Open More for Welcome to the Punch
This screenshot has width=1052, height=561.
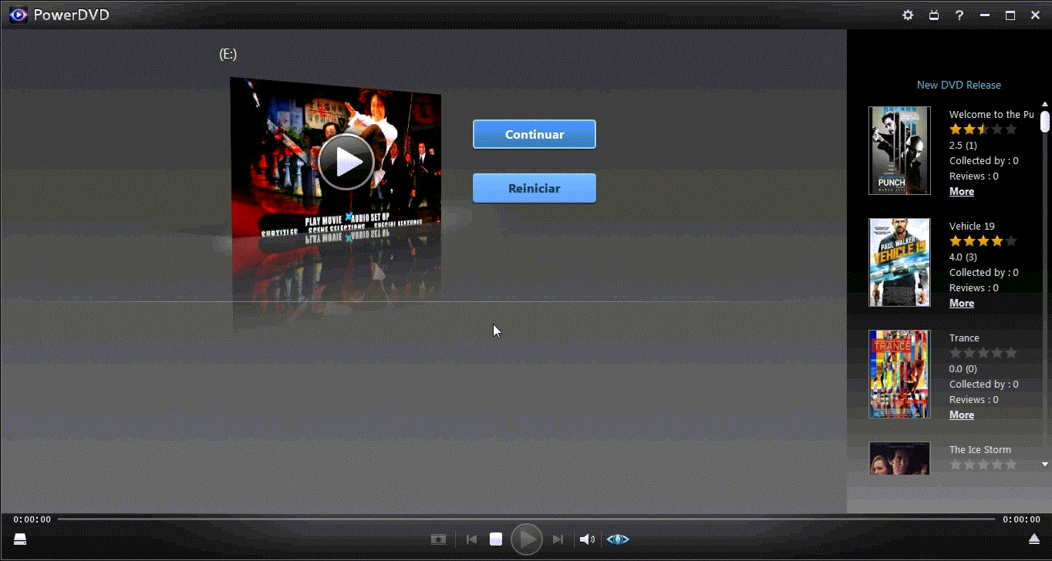click(x=962, y=191)
